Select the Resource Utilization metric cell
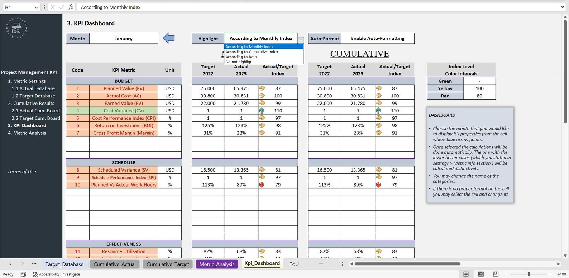The image size is (569, 278). tap(124, 251)
